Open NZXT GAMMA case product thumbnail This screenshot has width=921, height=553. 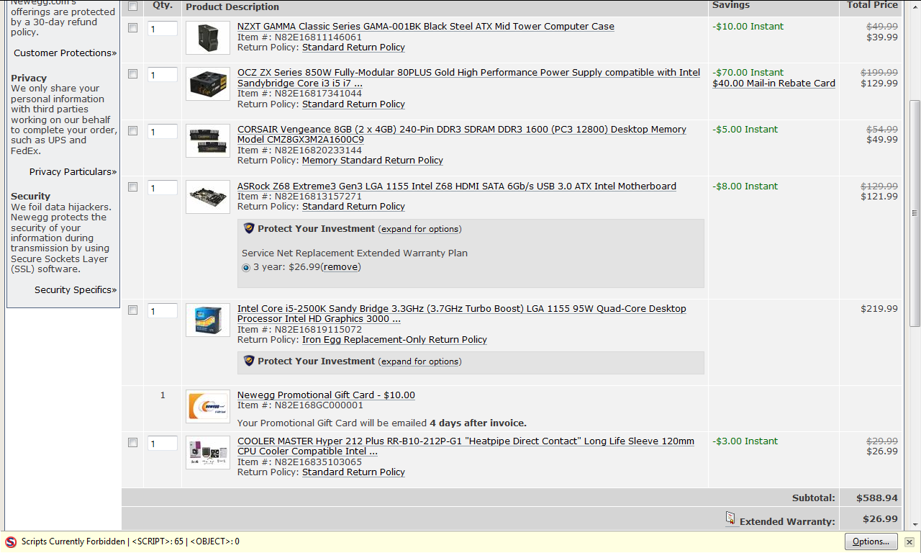(208, 37)
